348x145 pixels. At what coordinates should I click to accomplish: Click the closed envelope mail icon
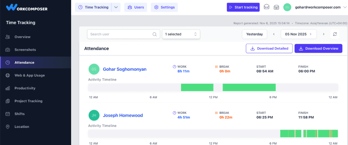(267, 7)
